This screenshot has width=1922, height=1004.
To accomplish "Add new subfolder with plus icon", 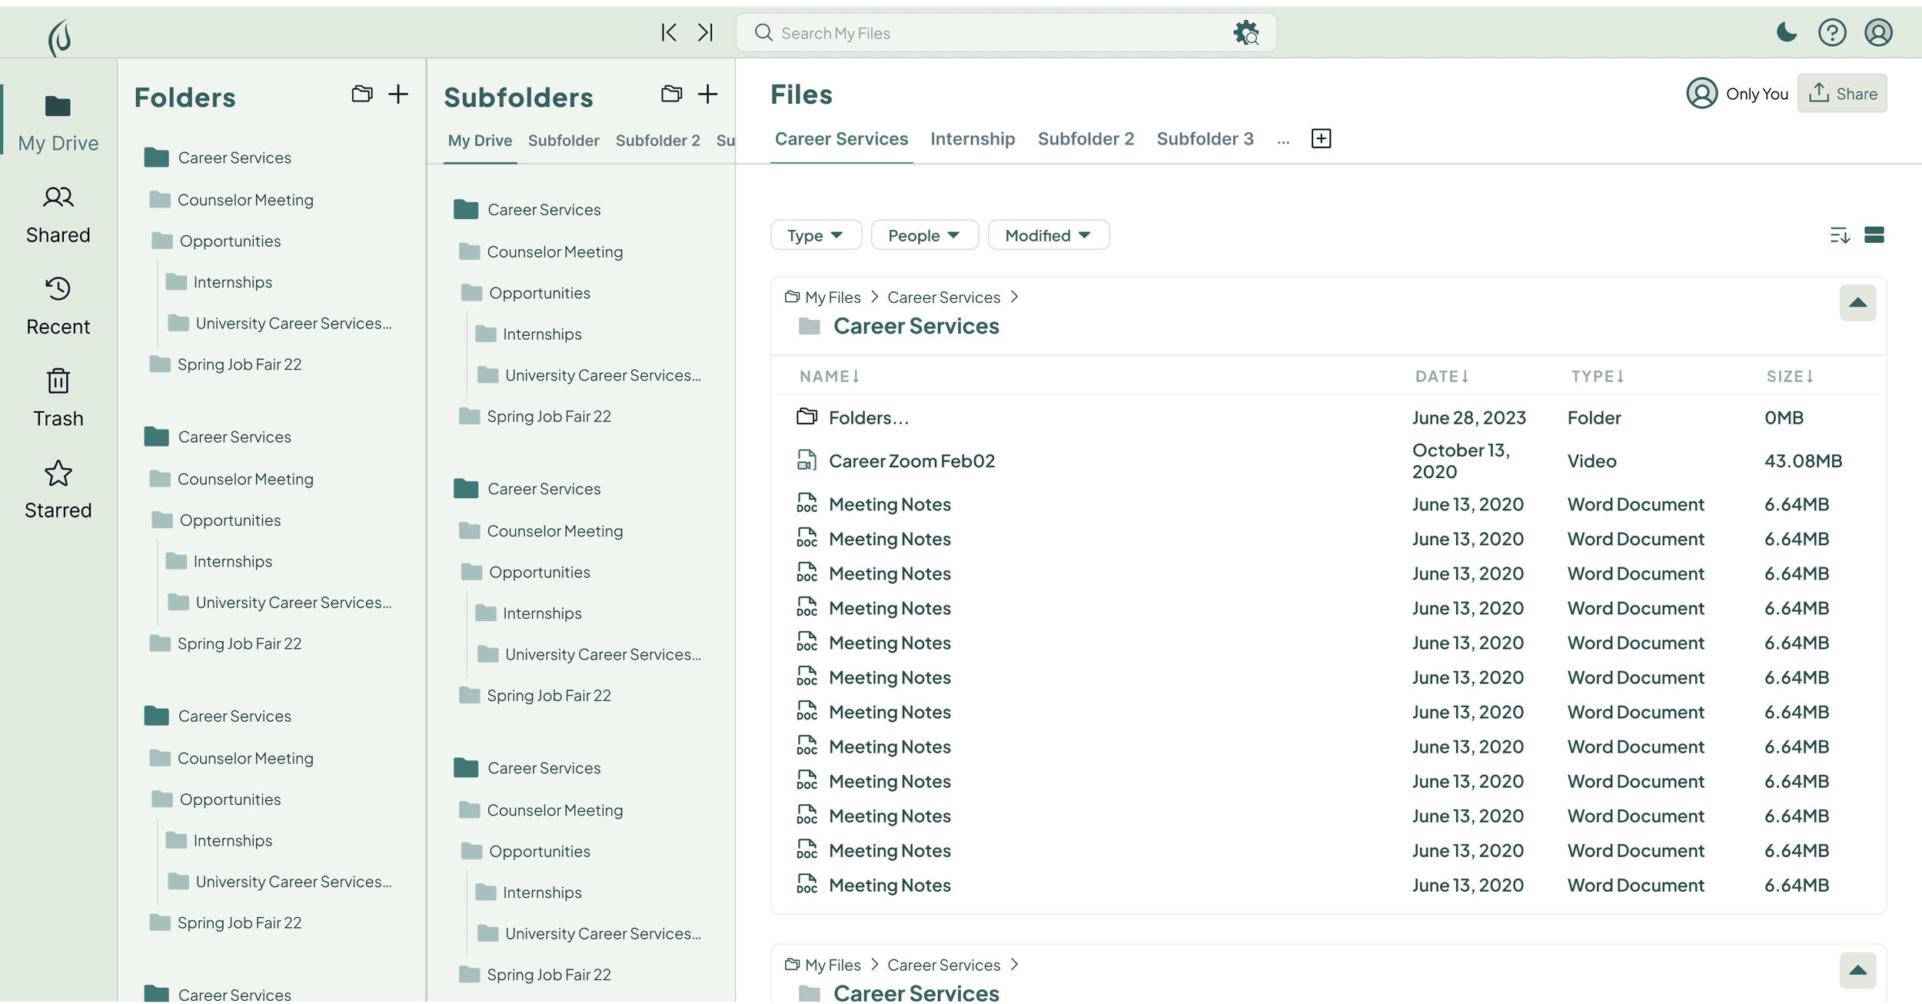I will pyautogui.click(x=708, y=94).
